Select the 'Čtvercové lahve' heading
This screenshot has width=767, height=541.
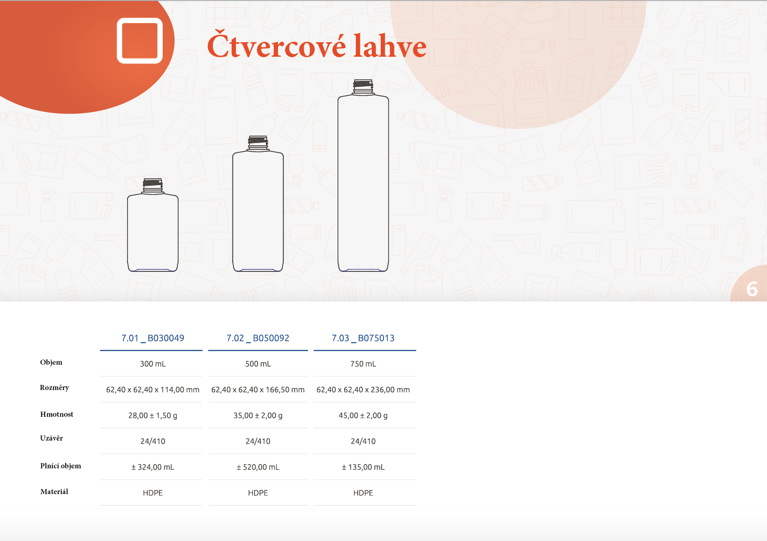click(x=317, y=44)
